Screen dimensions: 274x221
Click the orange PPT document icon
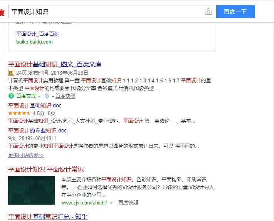pyautogui.click(x=11, y=73)
